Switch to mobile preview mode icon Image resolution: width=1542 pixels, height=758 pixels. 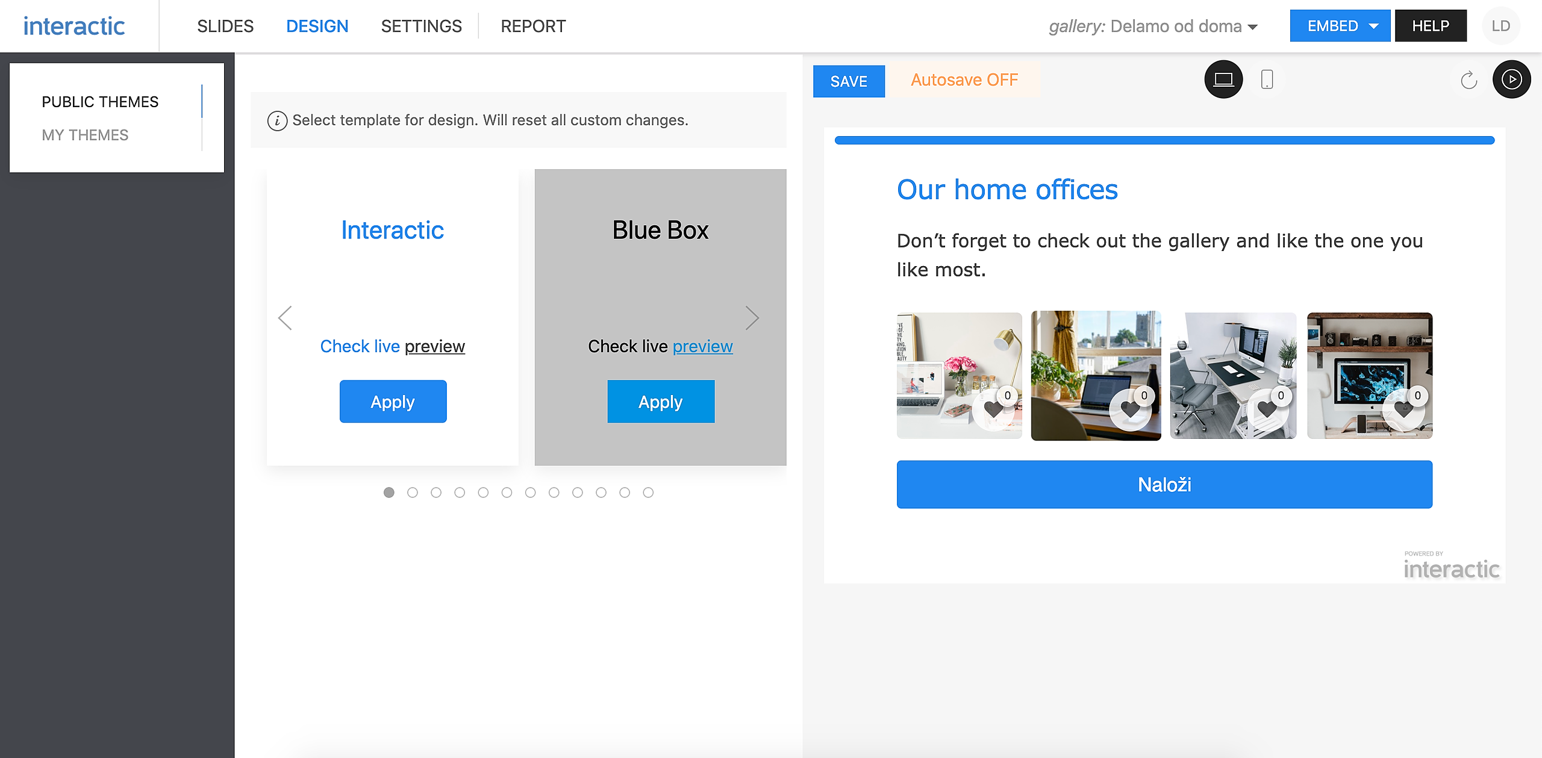coord(1267,79)
